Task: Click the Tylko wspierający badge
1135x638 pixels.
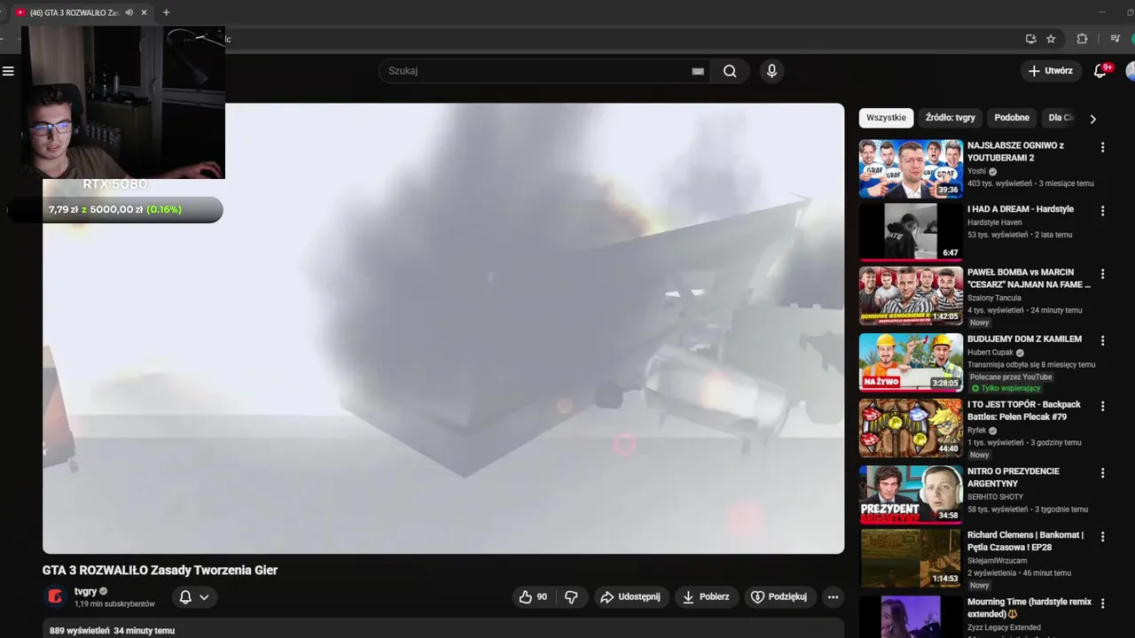Action: (1006, 388)
